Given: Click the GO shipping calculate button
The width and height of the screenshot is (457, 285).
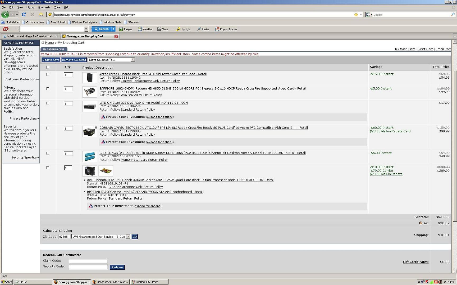Looking at the screenshot, I should (x=135, y=237).
